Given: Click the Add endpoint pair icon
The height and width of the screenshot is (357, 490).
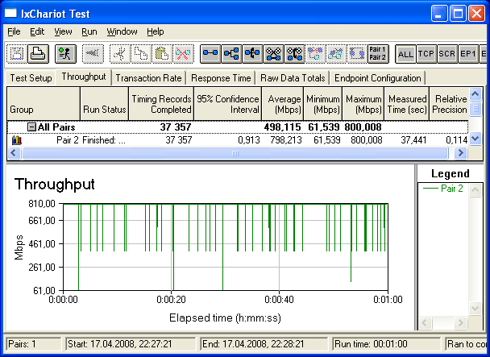Looking at the screenshot, I should tap(210, 54).
